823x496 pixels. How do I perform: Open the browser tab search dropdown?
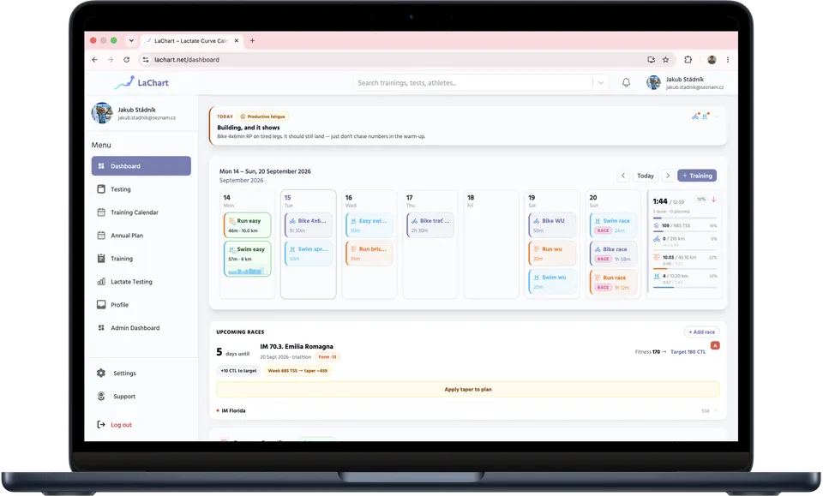pyautogui.click(x=131, y=40)
